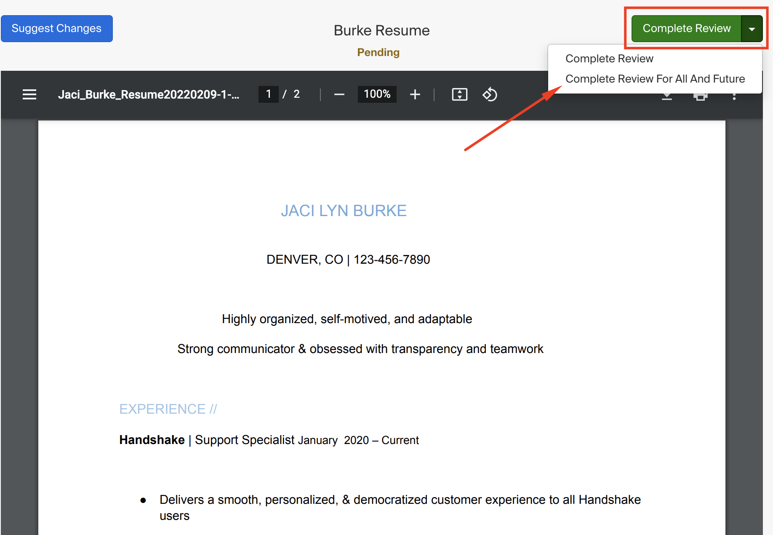This screenshot has height=535, width=773.
Task: Click the total page count "2"
Action: coord(297,94)
